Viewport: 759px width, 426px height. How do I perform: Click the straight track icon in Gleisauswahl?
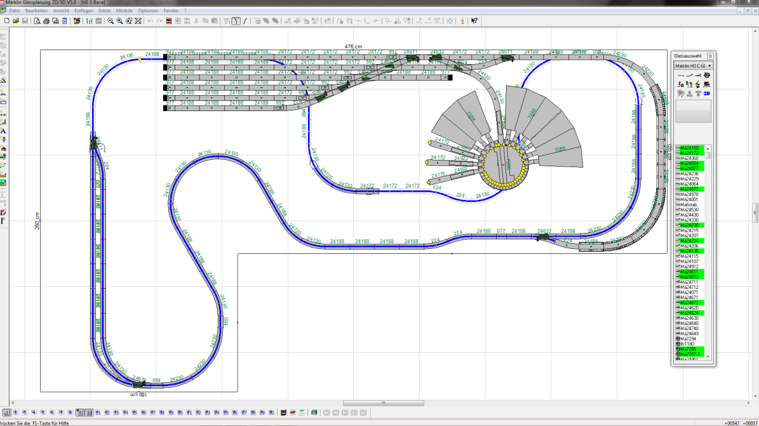681,75
